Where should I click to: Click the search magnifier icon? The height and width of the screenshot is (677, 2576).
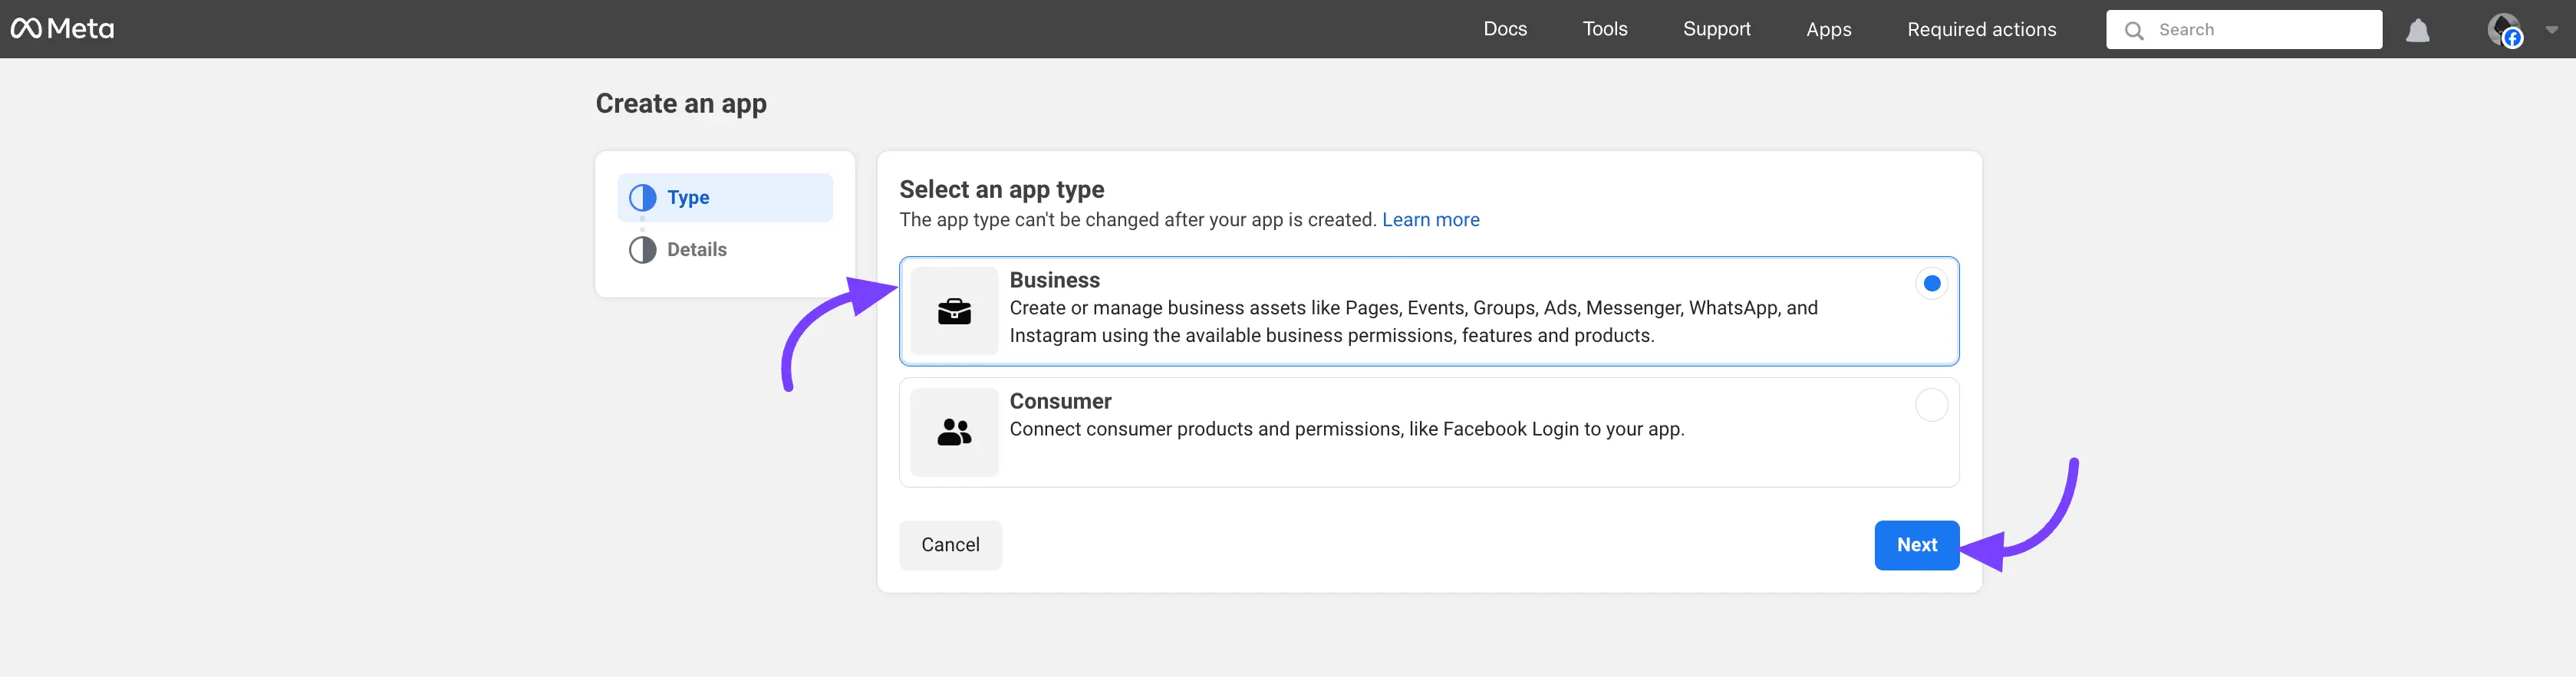click(2133, 30)
